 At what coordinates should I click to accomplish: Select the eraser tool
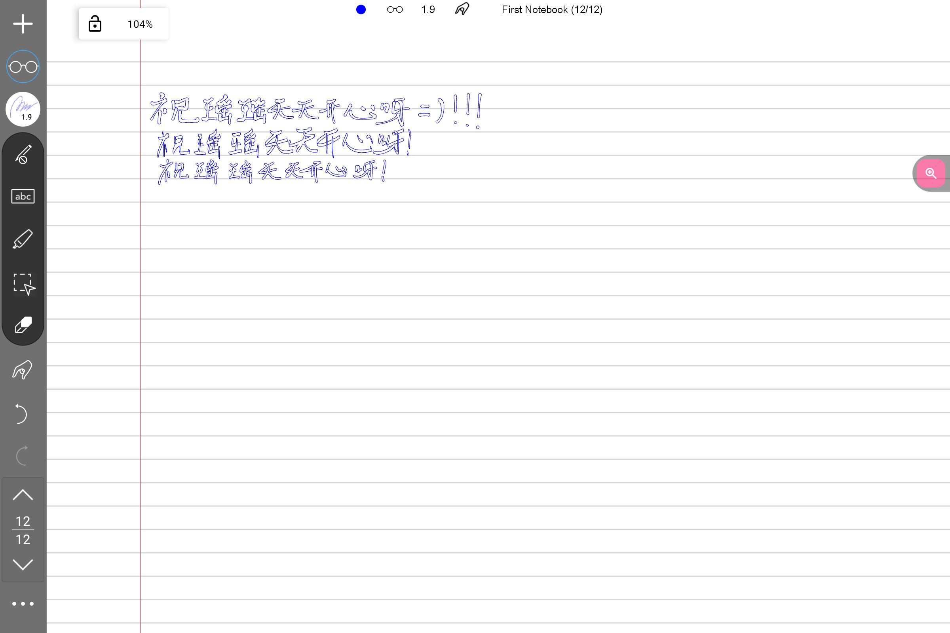pyautogui.click(x=23, y=325)
